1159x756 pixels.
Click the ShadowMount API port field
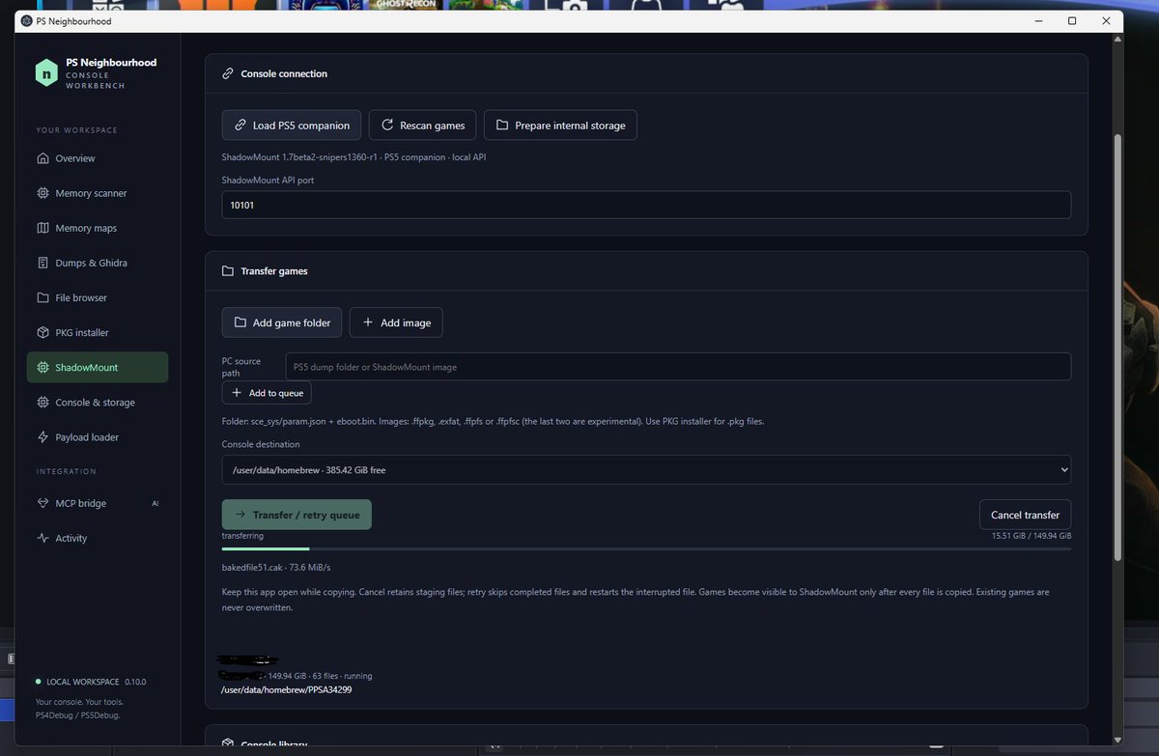646,205
